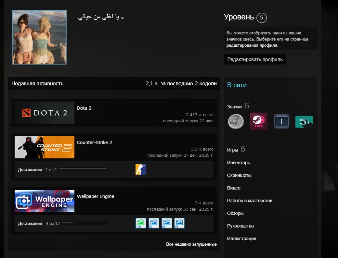Click the Counter-Strike 2 achievements progress bar
The width and height of the screenshot is (338, 258).
click(x=83, y=169)
